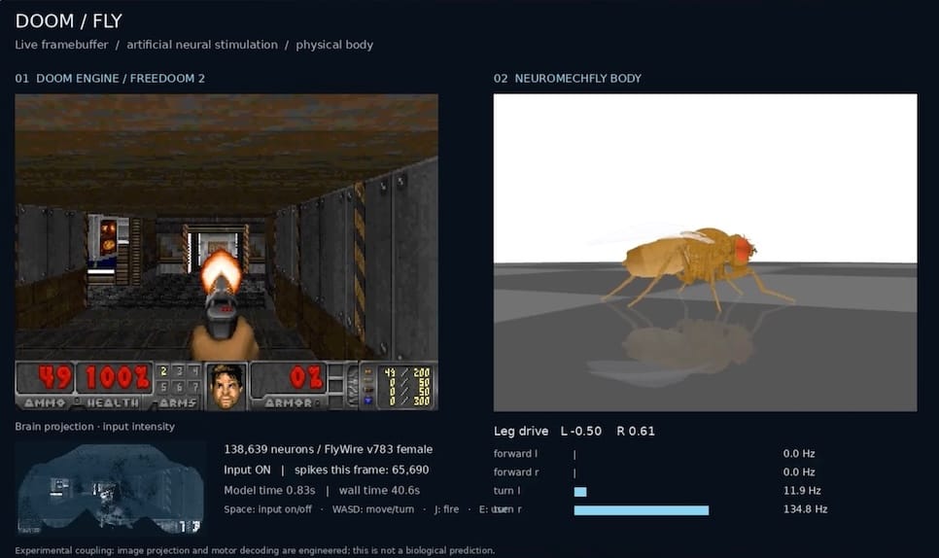Click the 'turn l' row label
The height and width of the screenshot is (558, 939).
tap(506, 491)
